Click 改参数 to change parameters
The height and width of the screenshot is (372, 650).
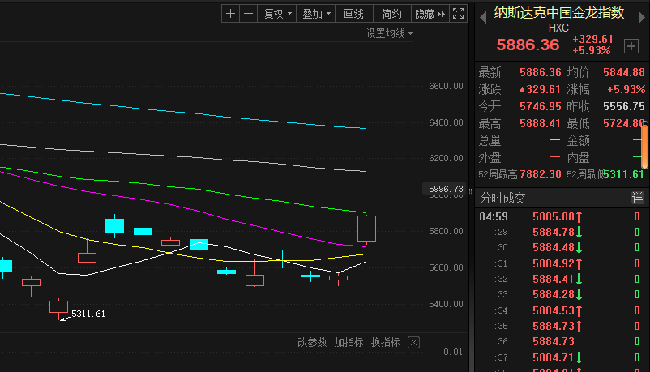click(x=312, y=342)
